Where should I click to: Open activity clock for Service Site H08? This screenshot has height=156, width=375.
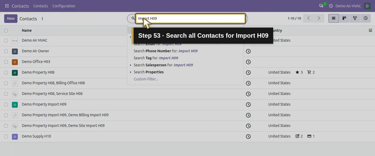248,94
